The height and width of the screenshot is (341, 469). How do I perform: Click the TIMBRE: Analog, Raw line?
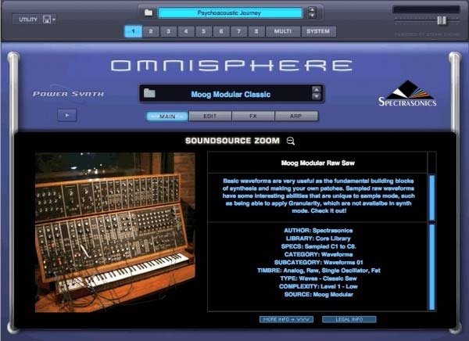318,271
